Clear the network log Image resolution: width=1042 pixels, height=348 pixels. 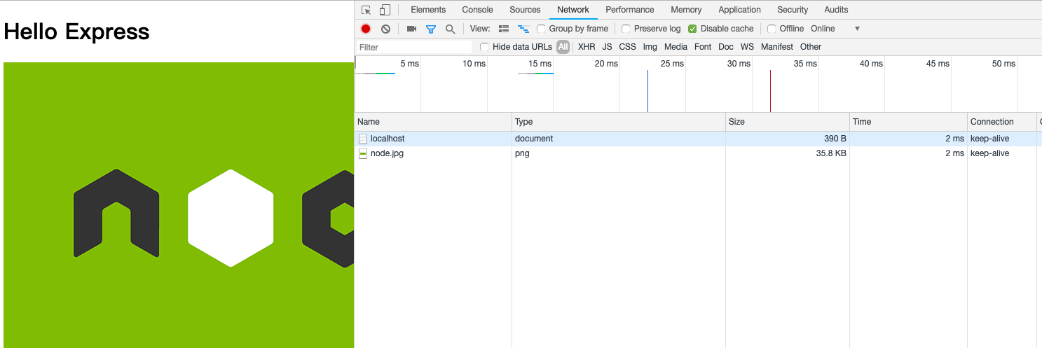coord(385,29)
